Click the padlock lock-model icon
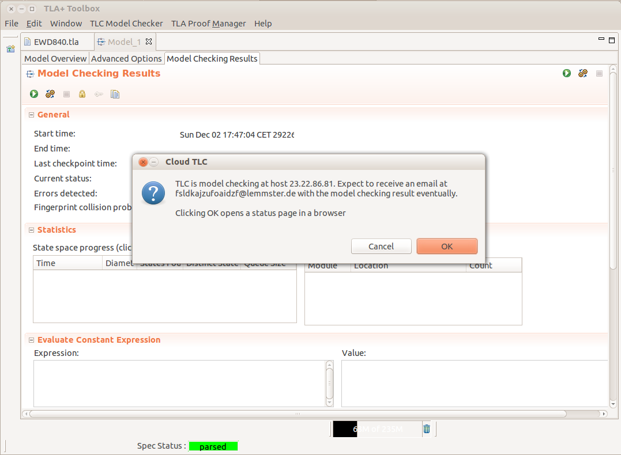Screen dimensions: 621x455 (x=82, y=94)
